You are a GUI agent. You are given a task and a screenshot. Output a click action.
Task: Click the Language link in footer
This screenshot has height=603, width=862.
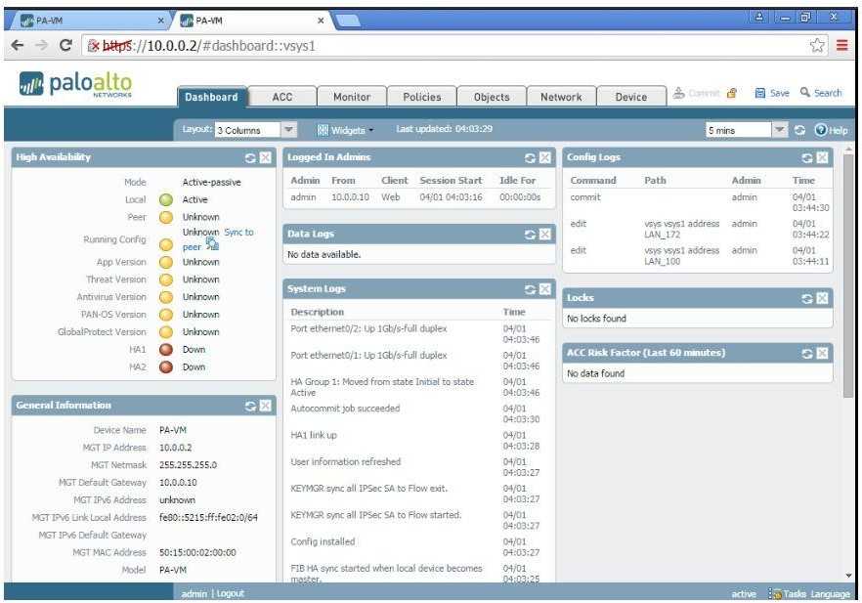coord(831,594)
